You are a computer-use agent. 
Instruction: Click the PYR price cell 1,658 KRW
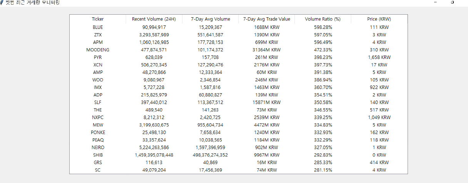[379, 57]
